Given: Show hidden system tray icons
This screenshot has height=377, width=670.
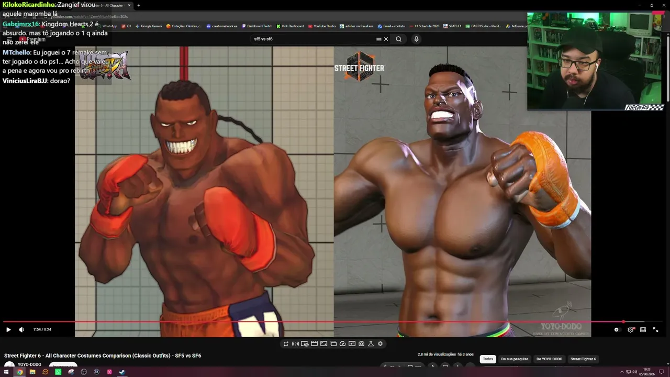Looking at the screenshot, I should click(622, 372).
